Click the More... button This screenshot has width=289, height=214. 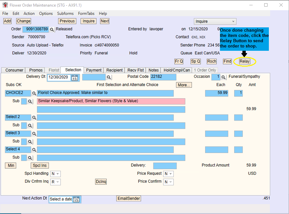pyautogui.click(x=184, y=85)
